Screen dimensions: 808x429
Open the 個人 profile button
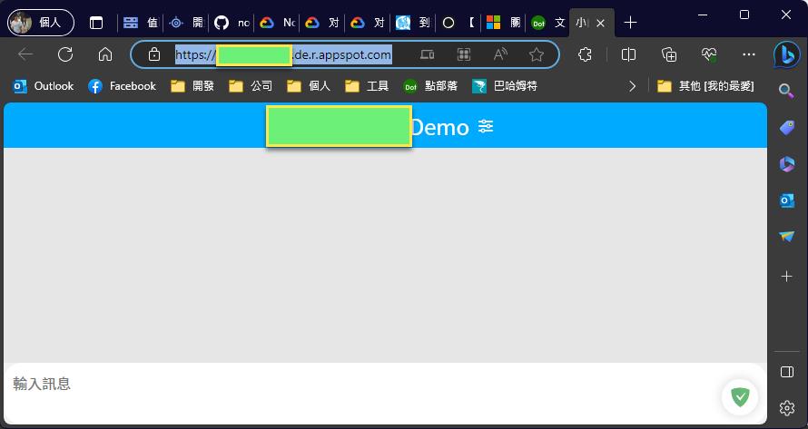tap(41, 23)
